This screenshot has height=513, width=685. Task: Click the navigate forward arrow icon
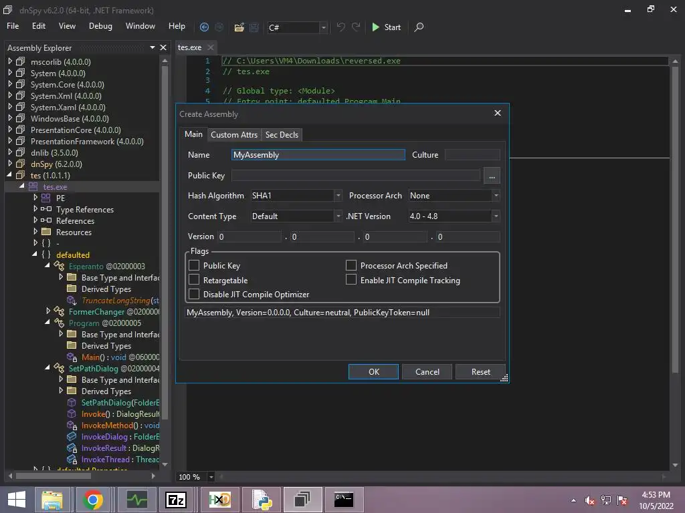[219, 27]
